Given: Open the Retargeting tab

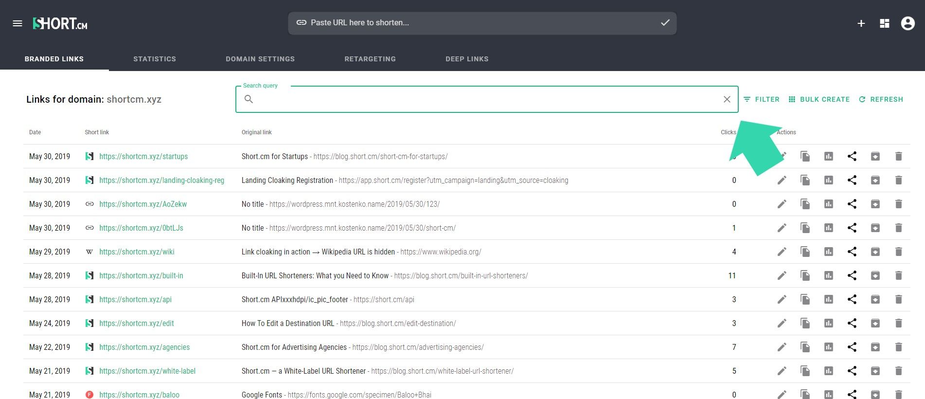Looking at the screenshot, I should point(370,59).
